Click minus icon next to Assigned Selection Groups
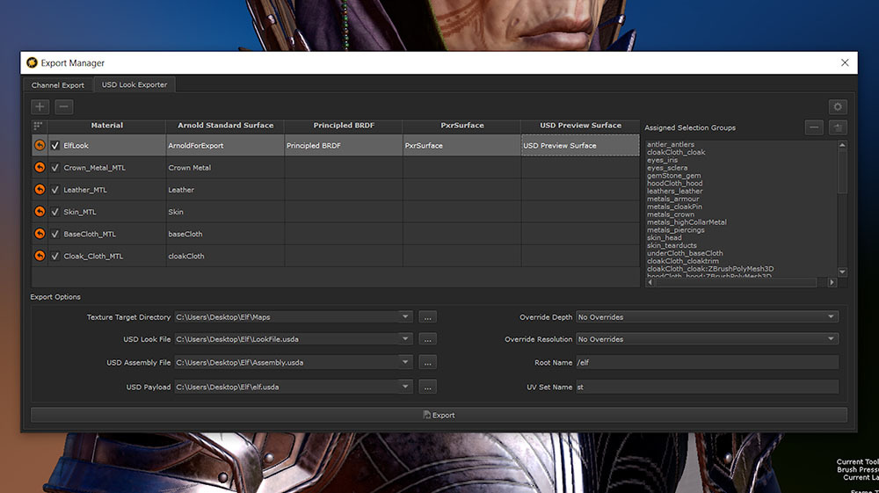The image size is (879, 493). click(x=815, y=127)
